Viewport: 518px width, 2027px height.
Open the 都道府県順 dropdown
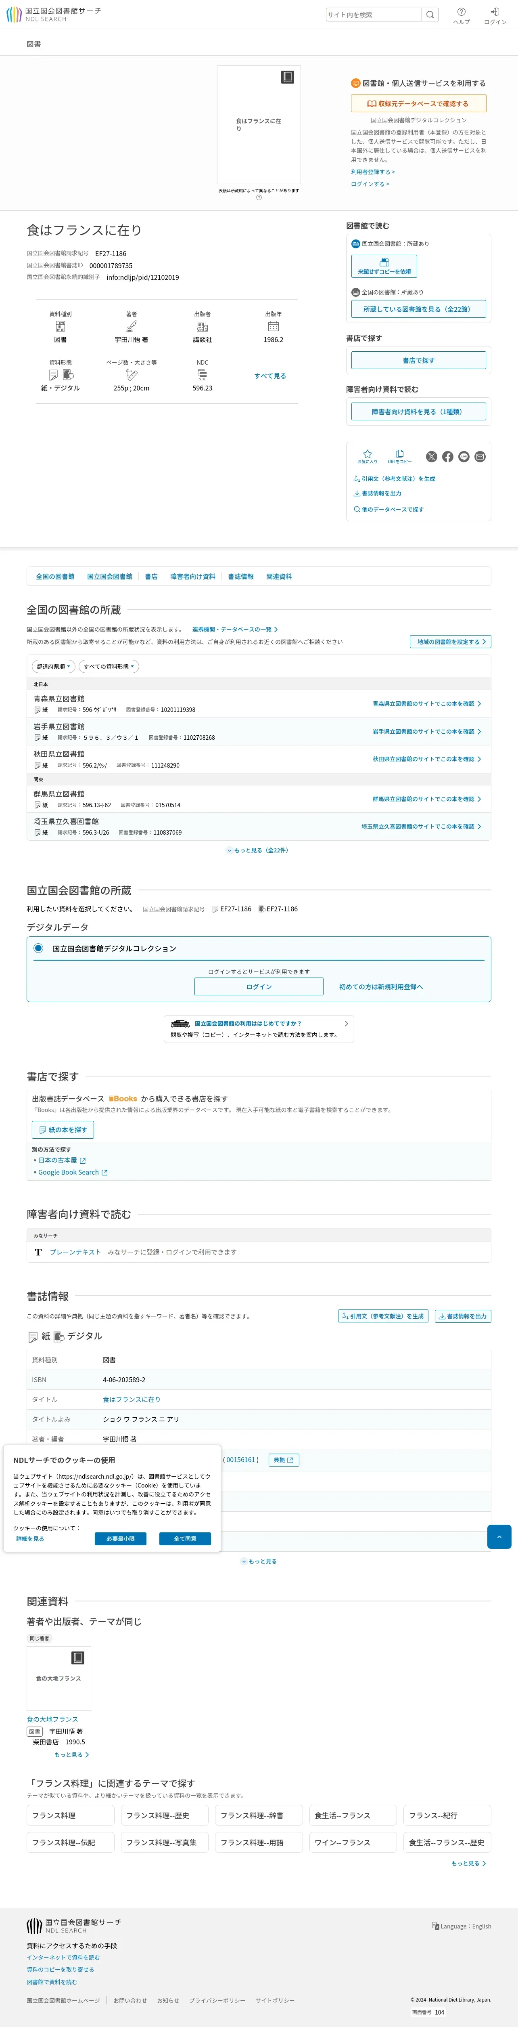[53, 667]
